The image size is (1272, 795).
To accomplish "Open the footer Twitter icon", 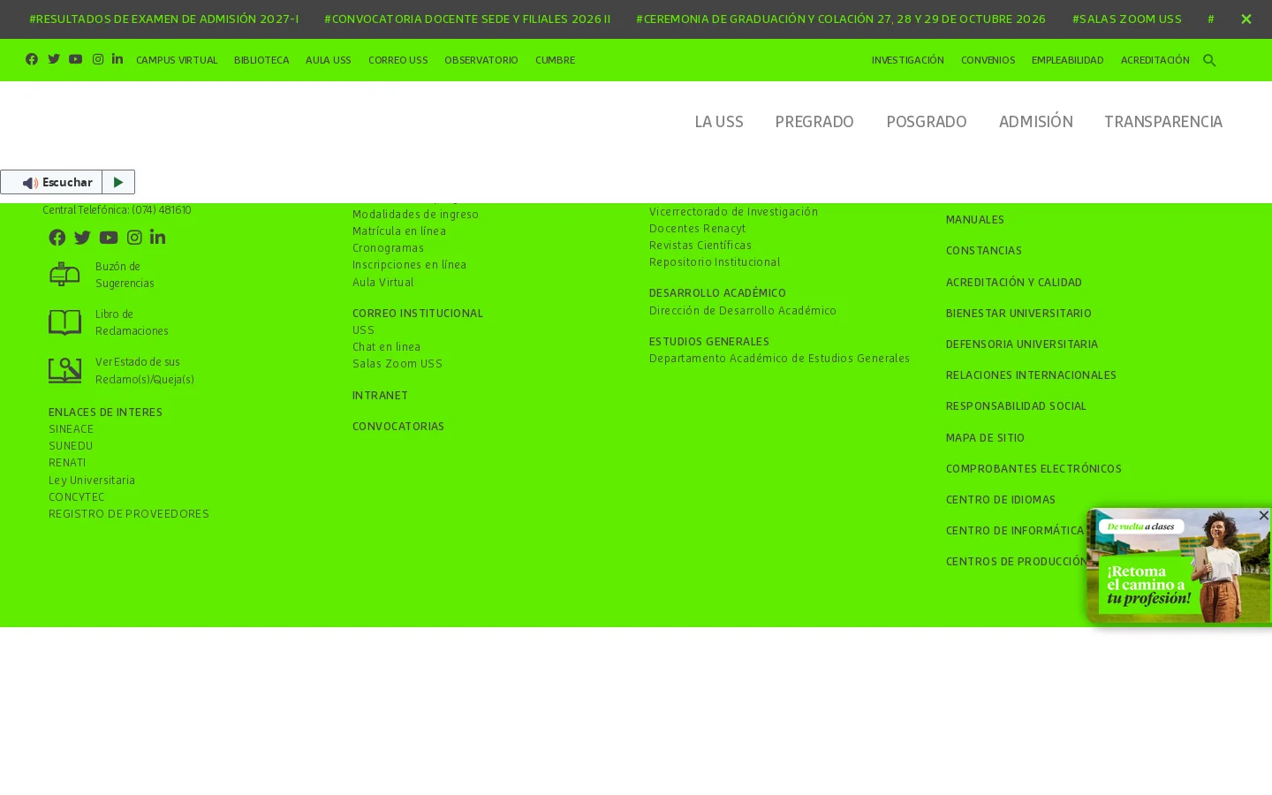I will pyautogui.click(x=82, y=237).
